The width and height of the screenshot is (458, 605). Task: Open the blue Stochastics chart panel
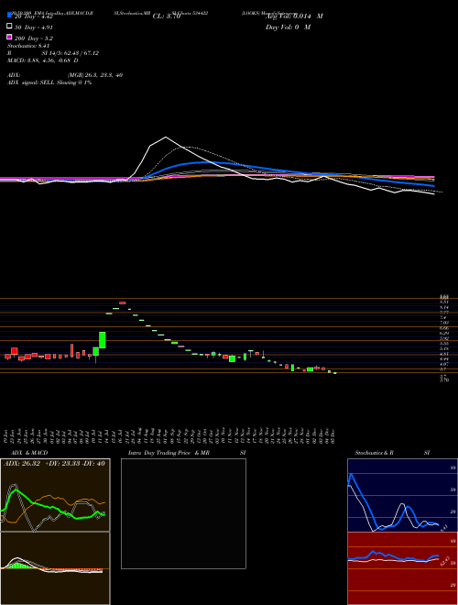tap(402, 495)
